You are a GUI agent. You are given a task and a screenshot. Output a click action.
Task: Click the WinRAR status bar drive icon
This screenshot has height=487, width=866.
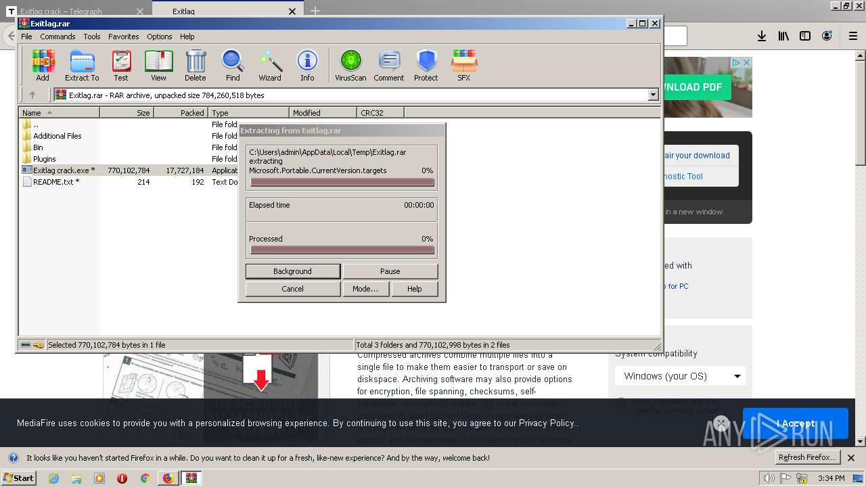[x=26, y=345]
